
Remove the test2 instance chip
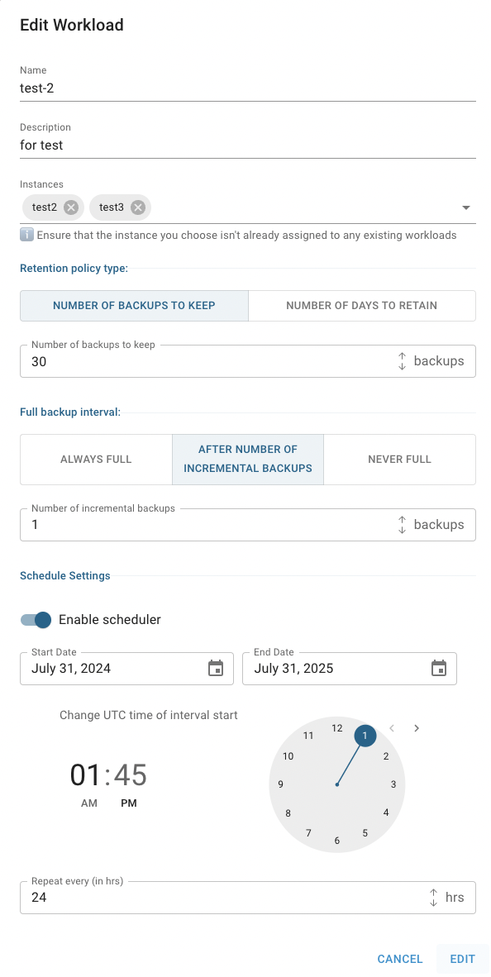71,207
